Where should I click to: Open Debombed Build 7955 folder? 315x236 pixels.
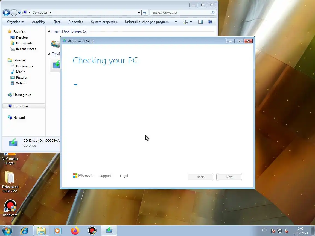(10, 182)
